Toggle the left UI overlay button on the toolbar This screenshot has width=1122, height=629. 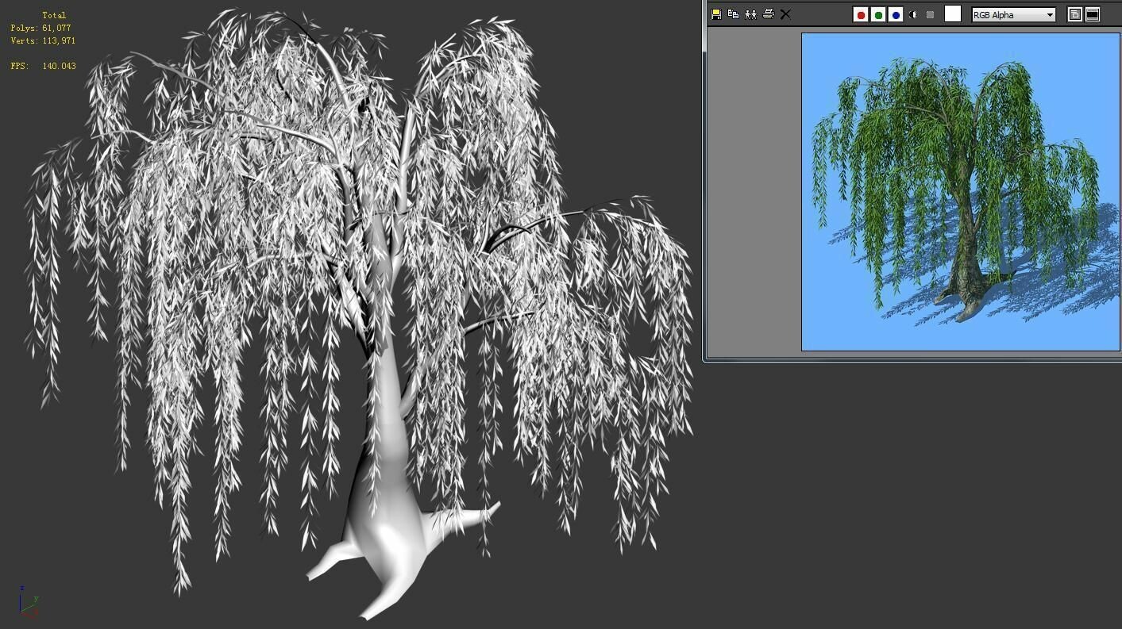click(1074, 13)
